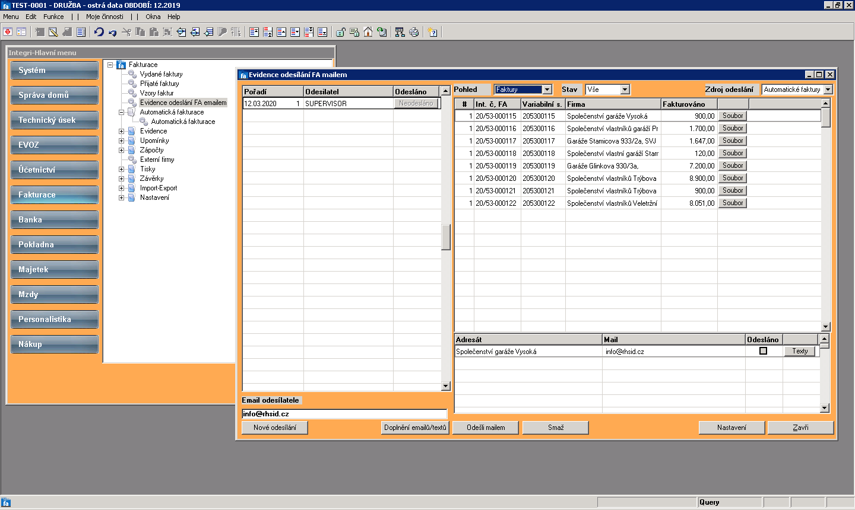855x510 pixels.
Task: Click the paste clipboard icon in toolbar
Action: [x=154, y=32]
